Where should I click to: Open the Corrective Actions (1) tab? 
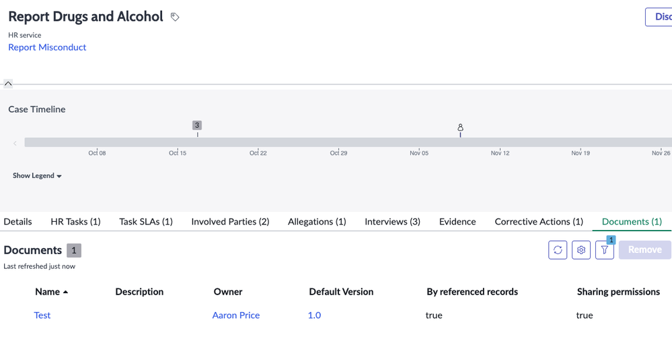click(539, 221)
